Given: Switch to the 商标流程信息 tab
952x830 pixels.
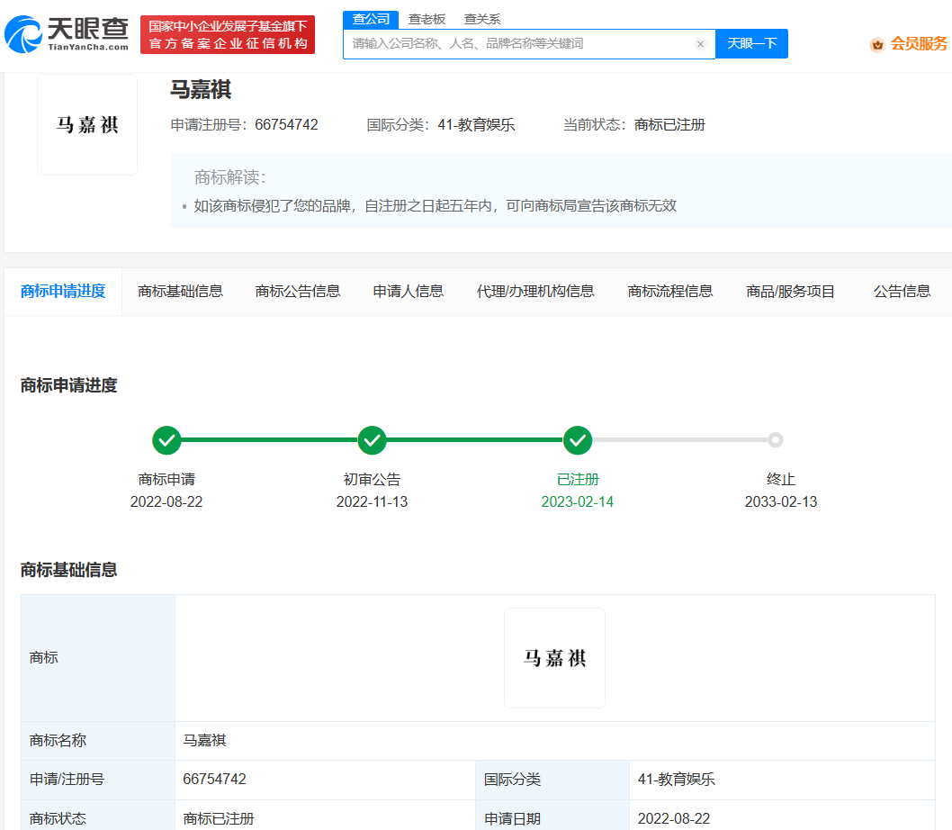Looking at the screenshot, I should point(670,291).
